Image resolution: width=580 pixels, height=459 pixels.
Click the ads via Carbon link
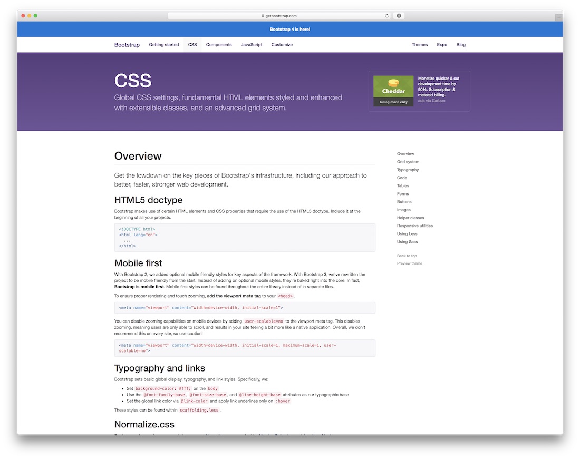431,101
